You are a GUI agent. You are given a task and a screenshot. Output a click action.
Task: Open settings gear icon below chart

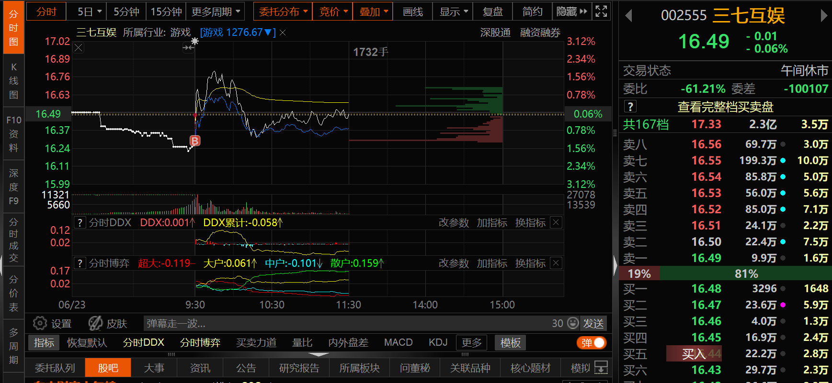pyautogui.click(x=40, y=323)
